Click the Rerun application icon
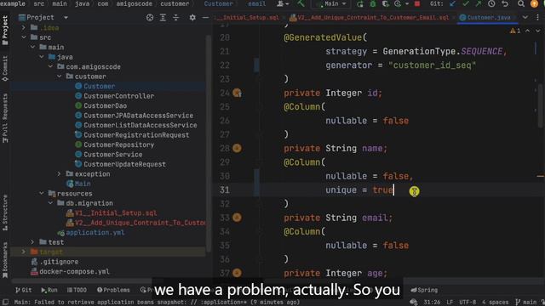Image resolution: width=545 pixels, height=306 pixels. (x=360, y=3)
